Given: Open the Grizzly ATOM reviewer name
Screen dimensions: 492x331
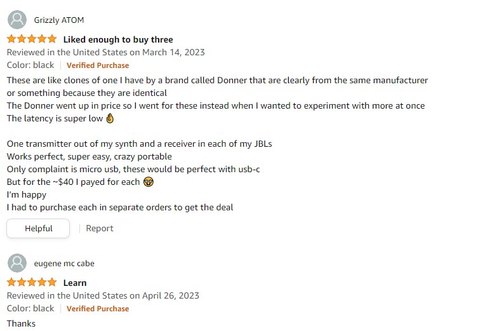Looking at the screenshot, I should tap(58, 20).
